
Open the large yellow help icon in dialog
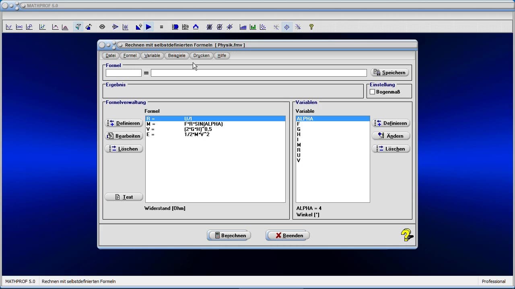click(x=407, y=235)
